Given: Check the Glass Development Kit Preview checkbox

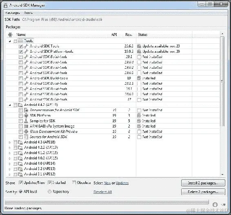Looking at the screenshot, I should click(21, 132).
